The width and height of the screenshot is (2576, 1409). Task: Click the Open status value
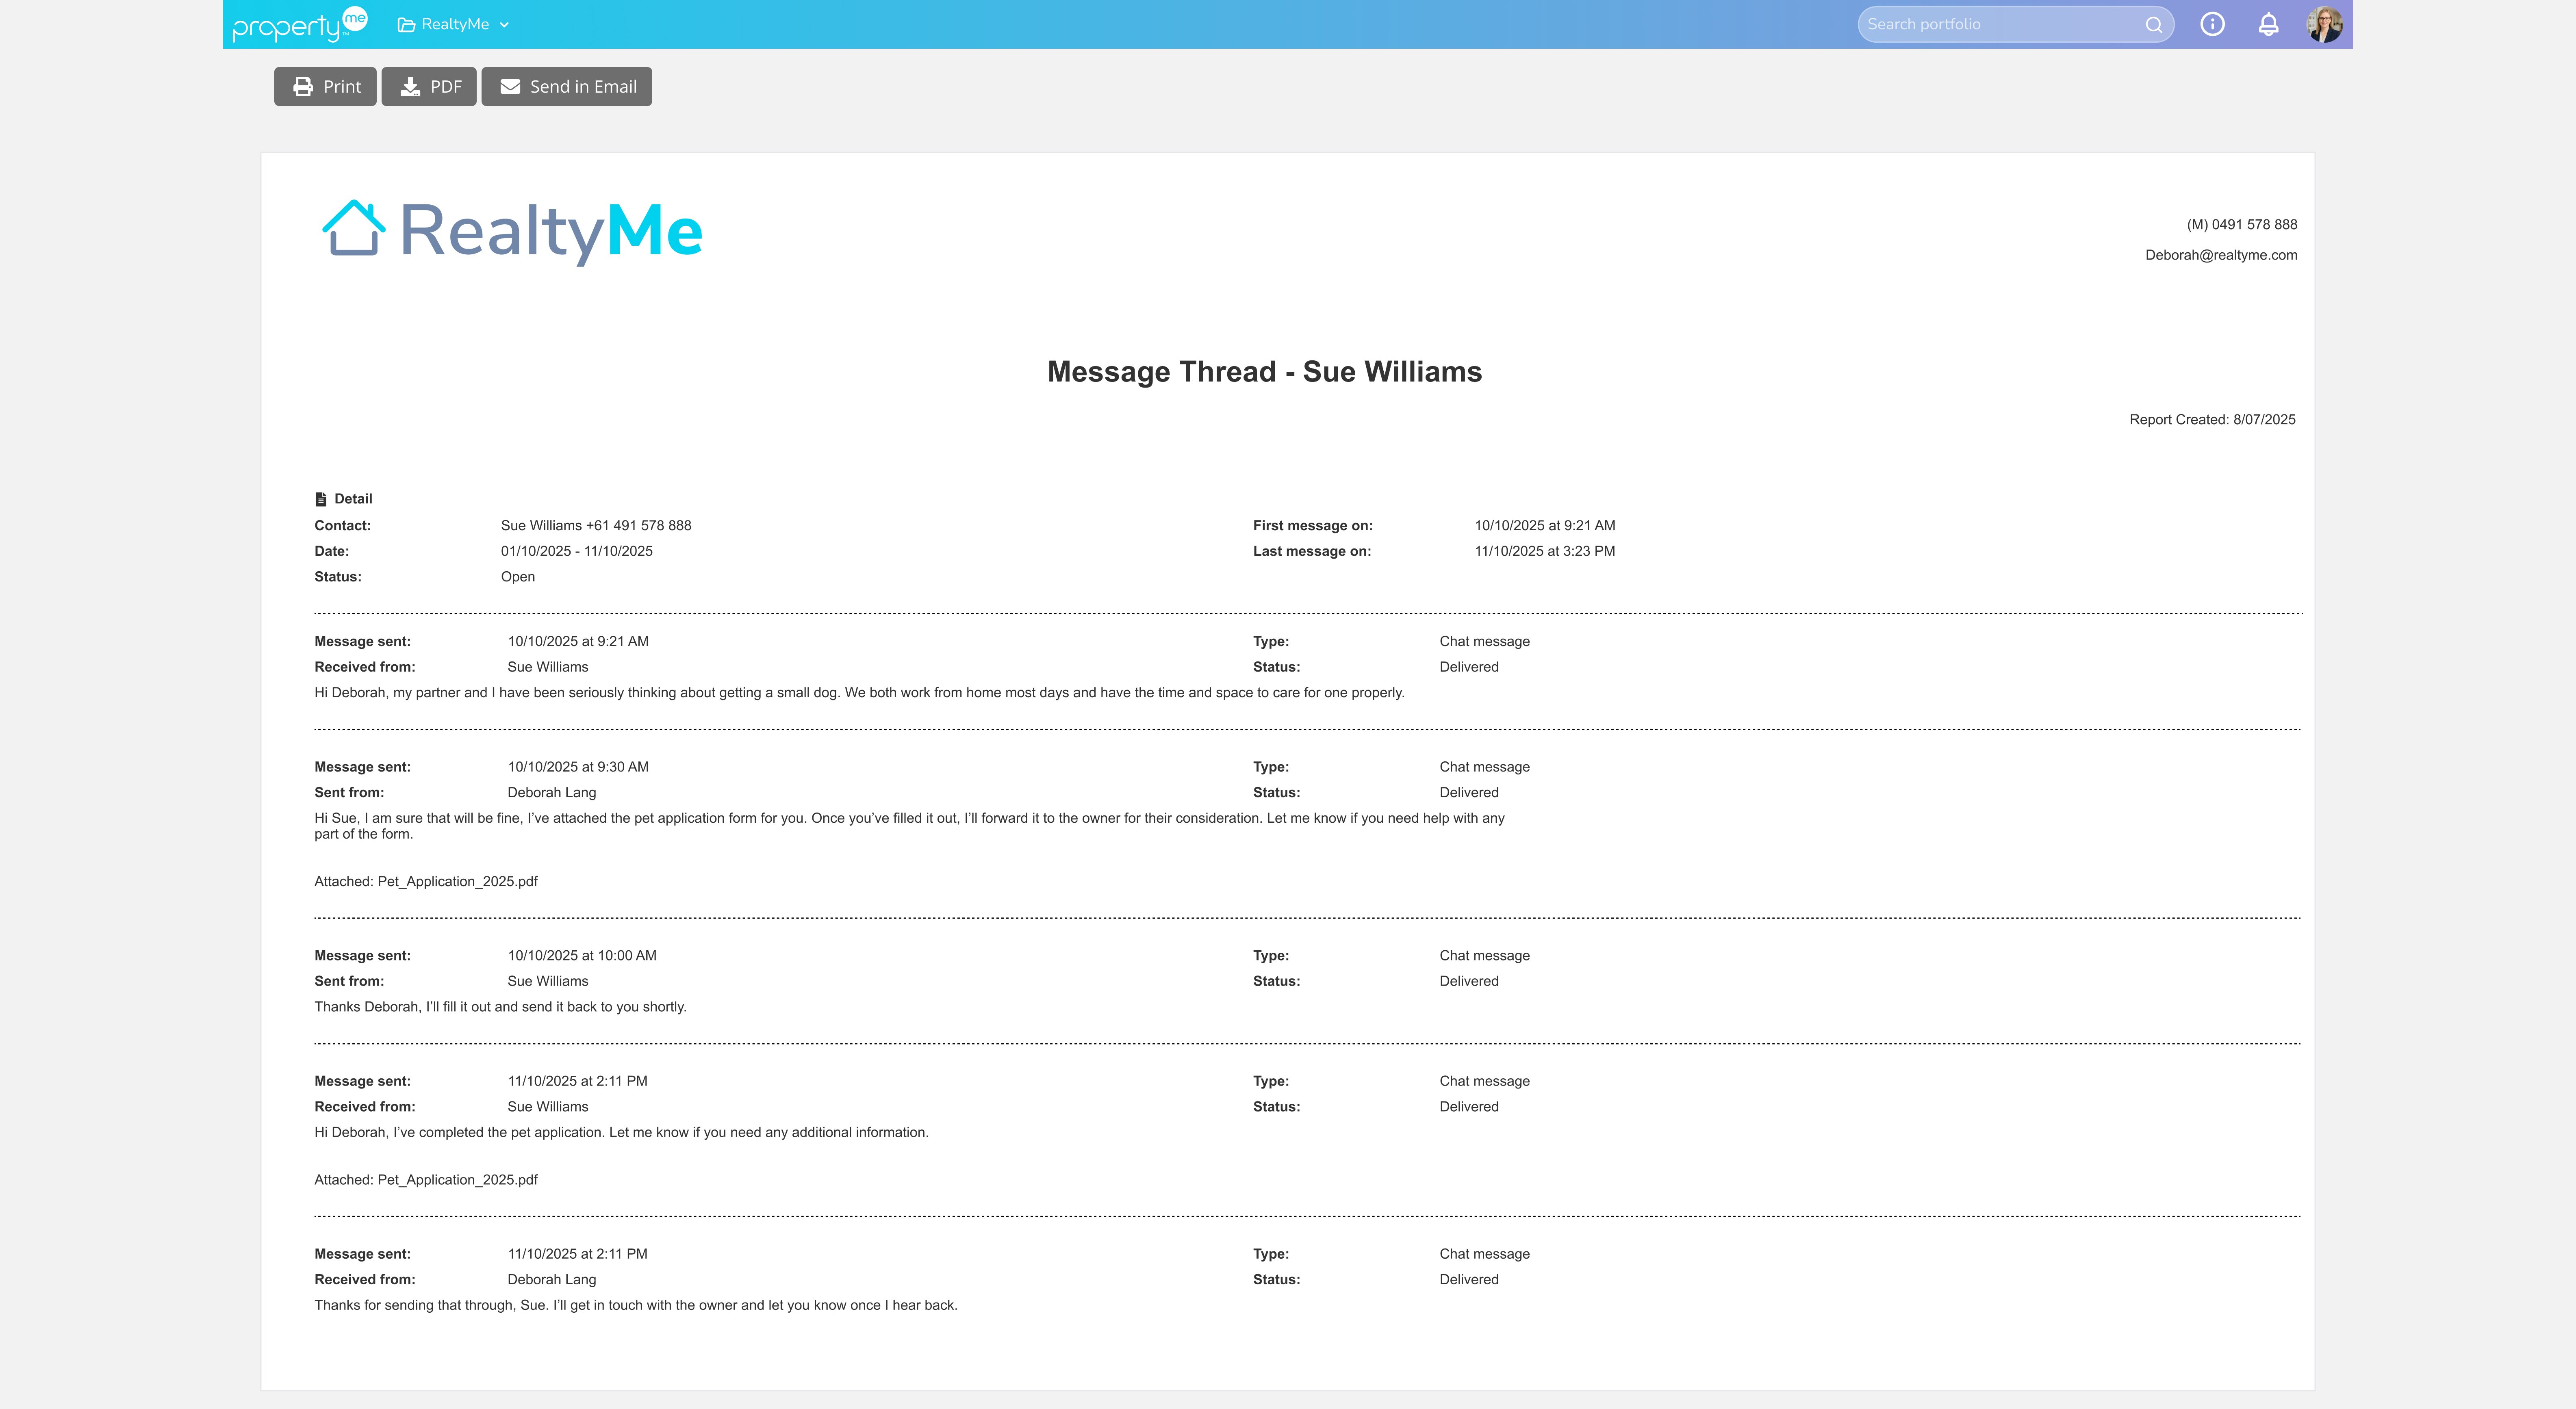pos(518,577)
